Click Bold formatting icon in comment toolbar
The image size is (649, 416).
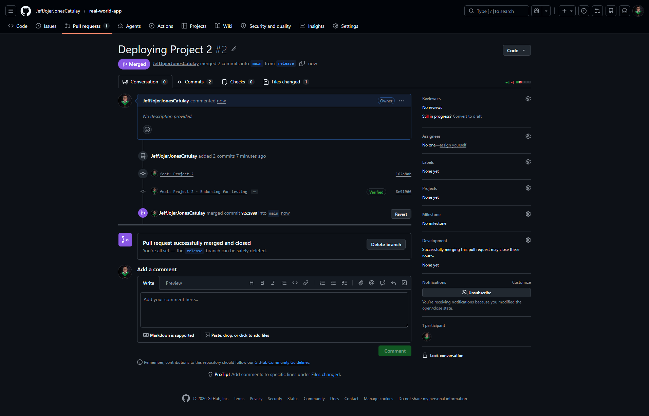262,283
